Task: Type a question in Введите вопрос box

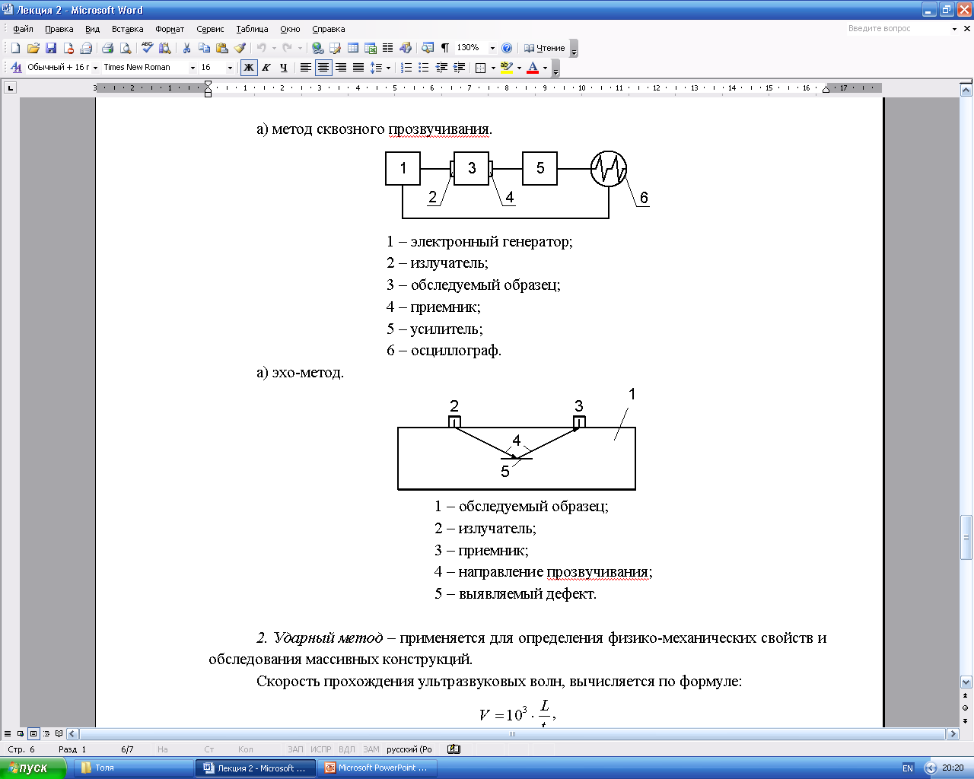Action: tap(898, 28)
